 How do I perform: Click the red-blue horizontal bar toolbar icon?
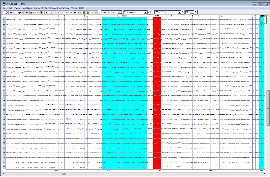click(11, 12)
